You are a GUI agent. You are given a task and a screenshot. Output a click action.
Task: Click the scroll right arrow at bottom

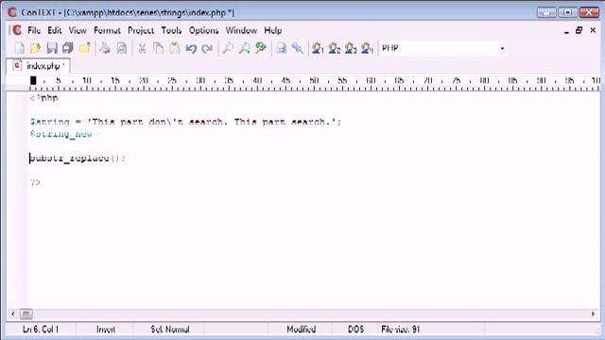tap(593, 314)
